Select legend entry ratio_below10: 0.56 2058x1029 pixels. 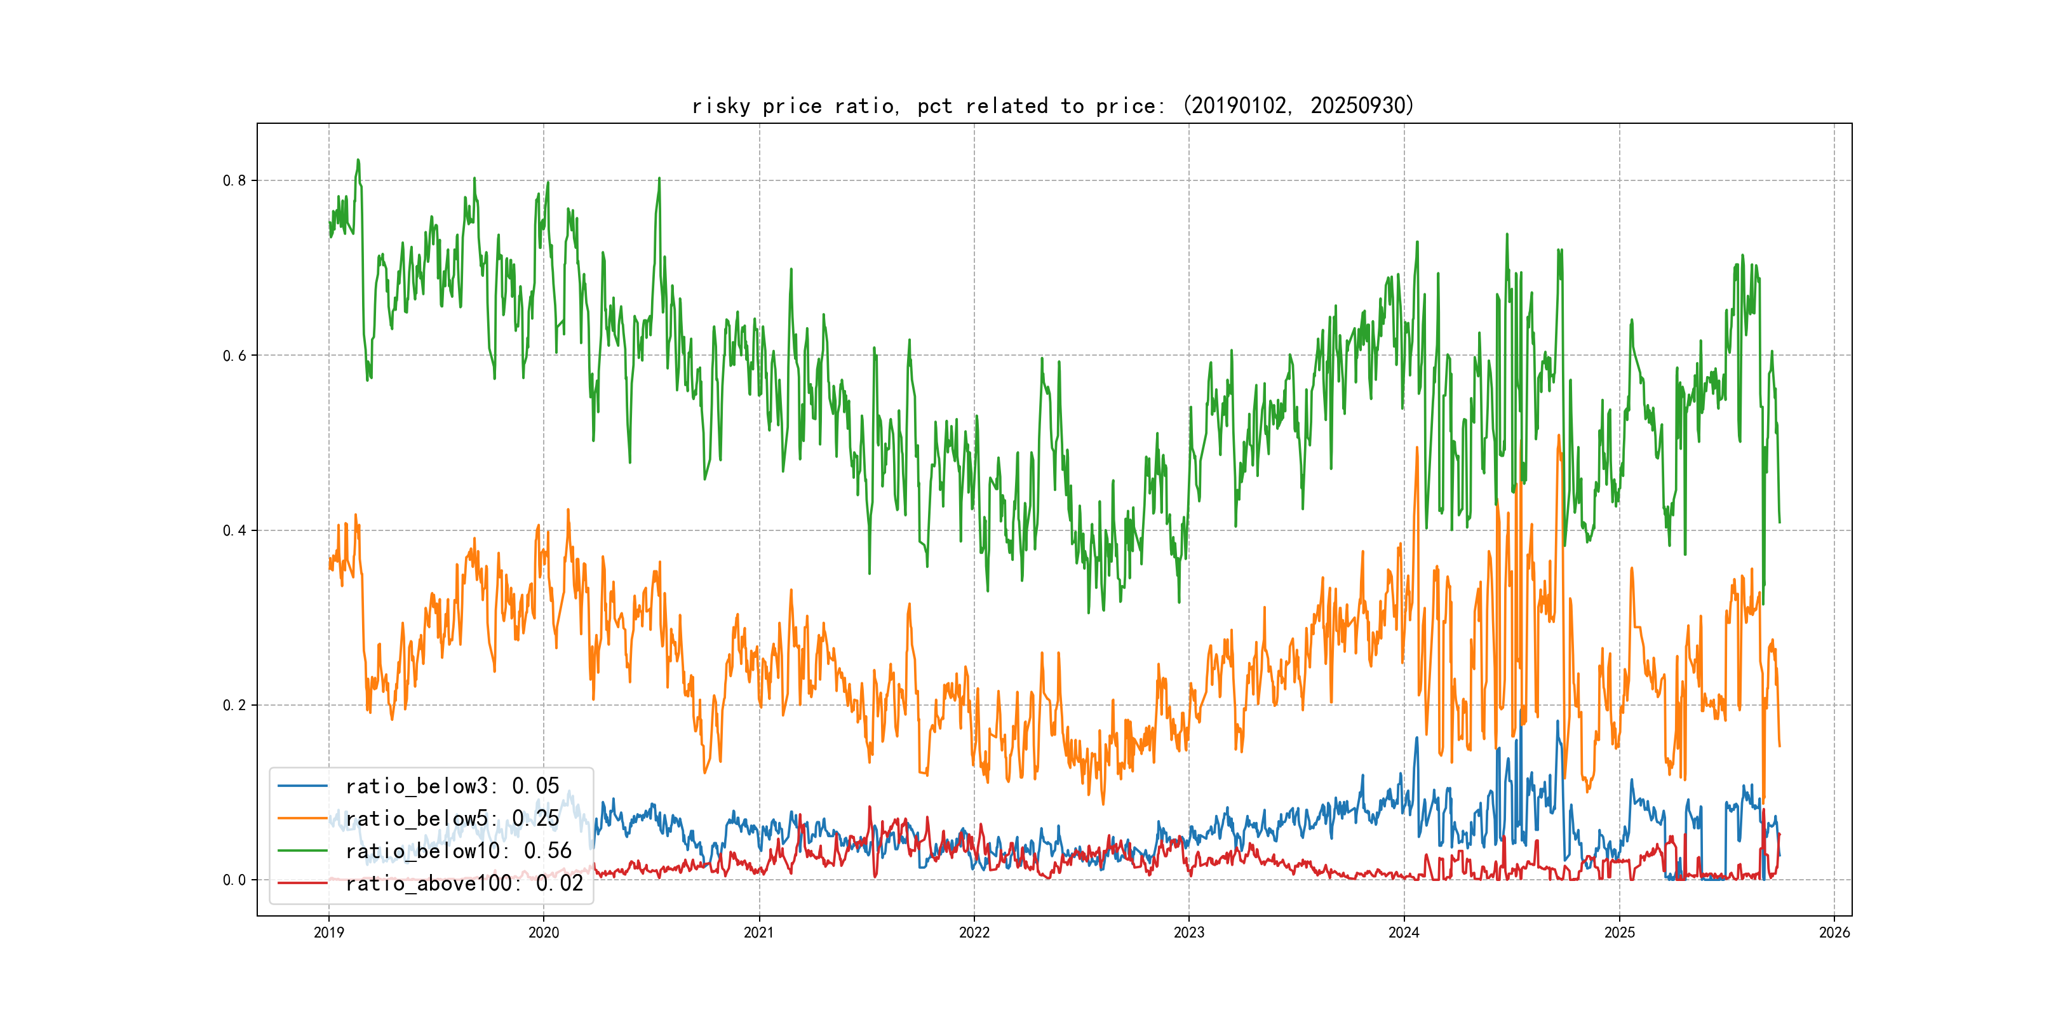[x=459, y=851]
